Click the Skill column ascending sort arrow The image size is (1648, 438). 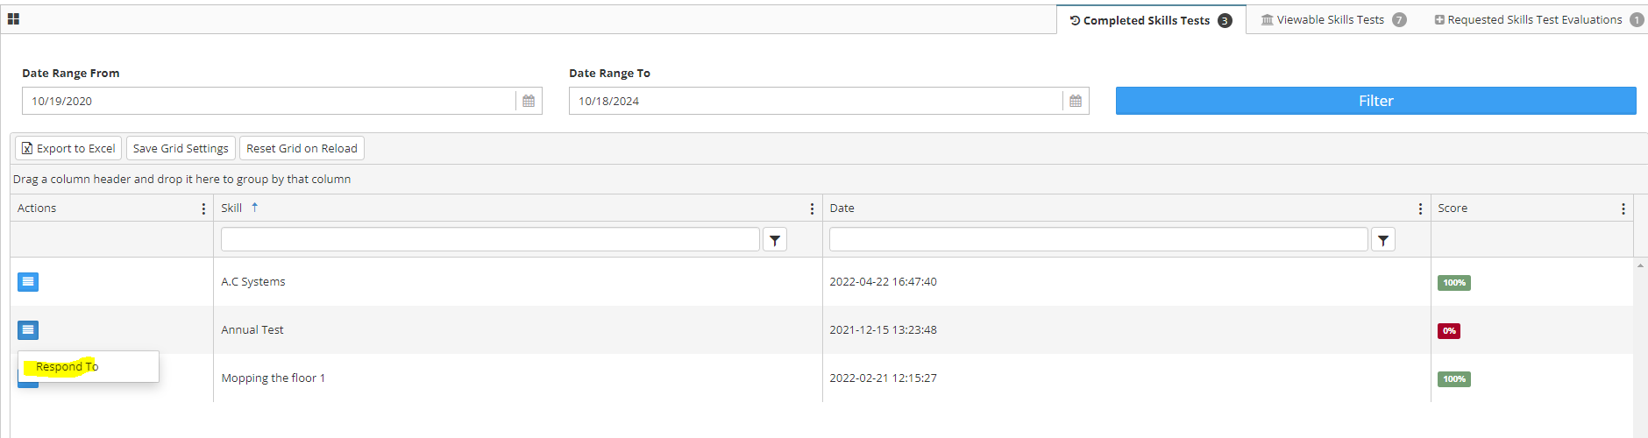point(255,208)
